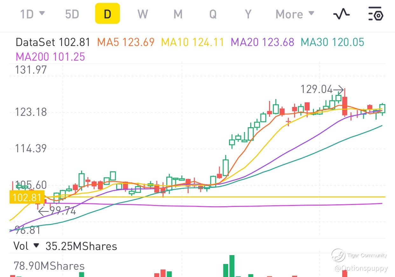This screenshot has height=277, width=395.
Task: Click the MA200 101.25 legend label
Action: [x=50, y=57]
